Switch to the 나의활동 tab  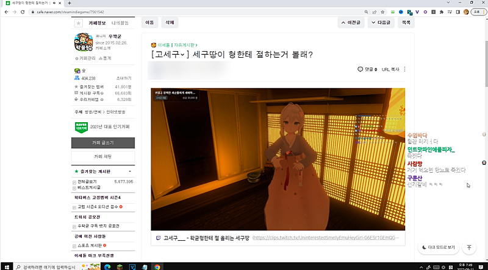(x=120, y=22)
